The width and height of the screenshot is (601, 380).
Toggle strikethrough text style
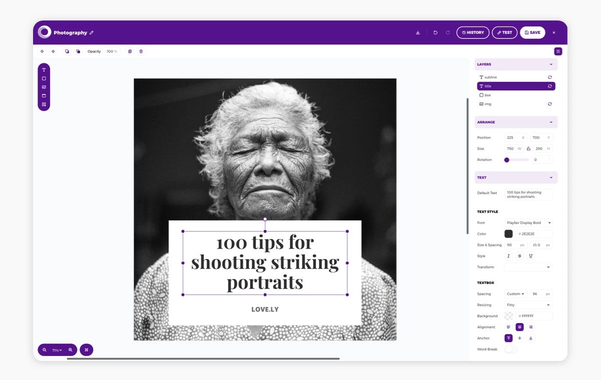tap(519, 256)
